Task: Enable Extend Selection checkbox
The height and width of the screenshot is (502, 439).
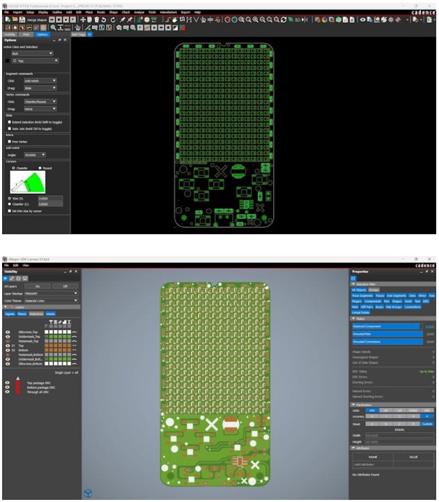Action: click(x=8, y=122)
